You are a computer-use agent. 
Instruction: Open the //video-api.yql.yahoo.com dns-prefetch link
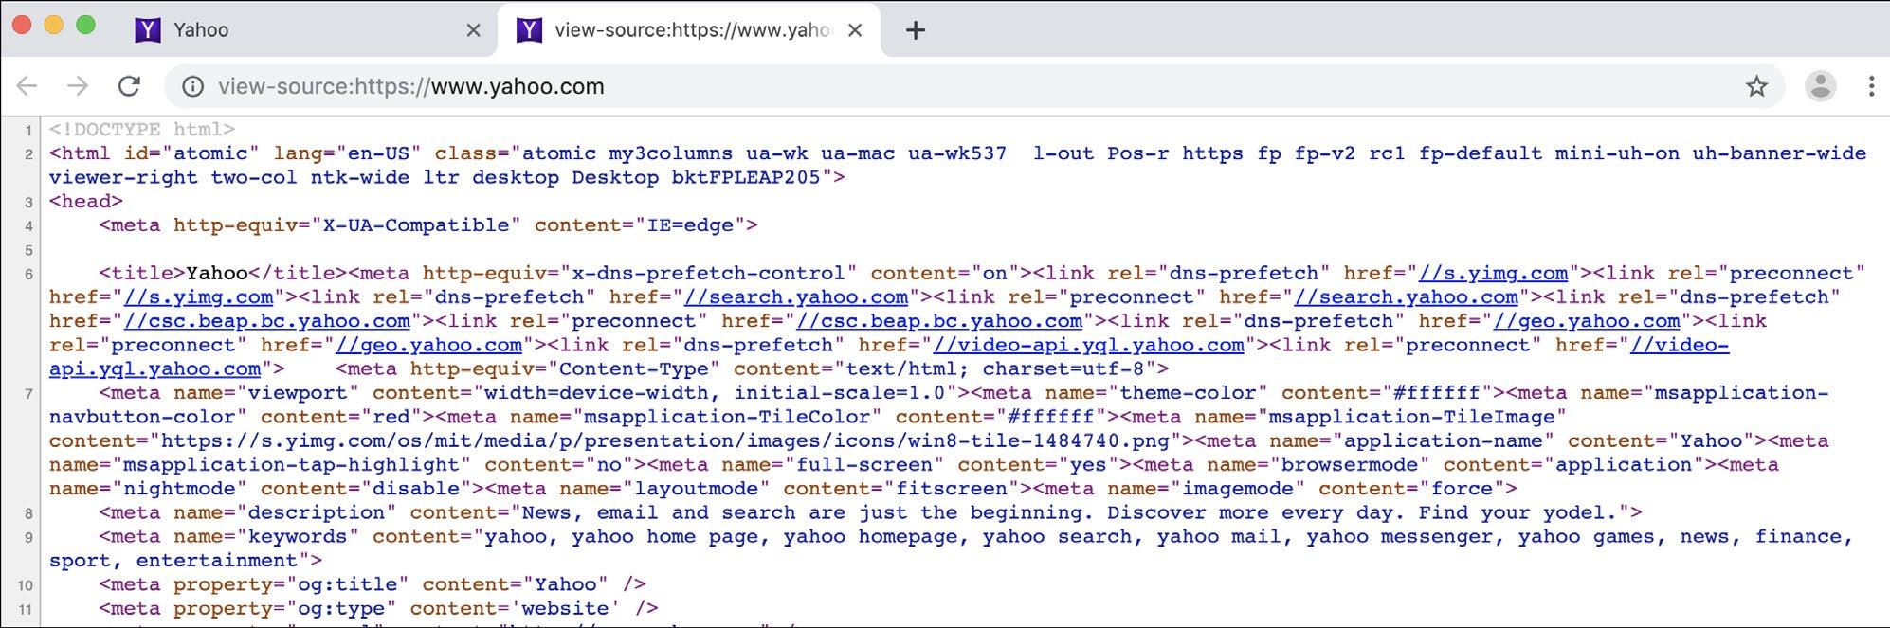pos(1088,345)
